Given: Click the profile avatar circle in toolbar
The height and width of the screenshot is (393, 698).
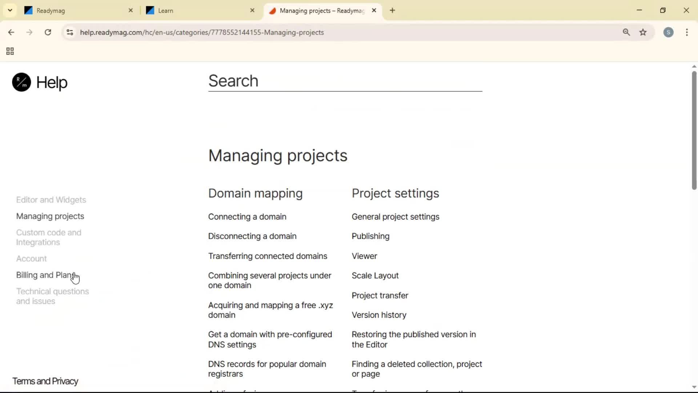Looking at the screenshot, I should [669, 32].
